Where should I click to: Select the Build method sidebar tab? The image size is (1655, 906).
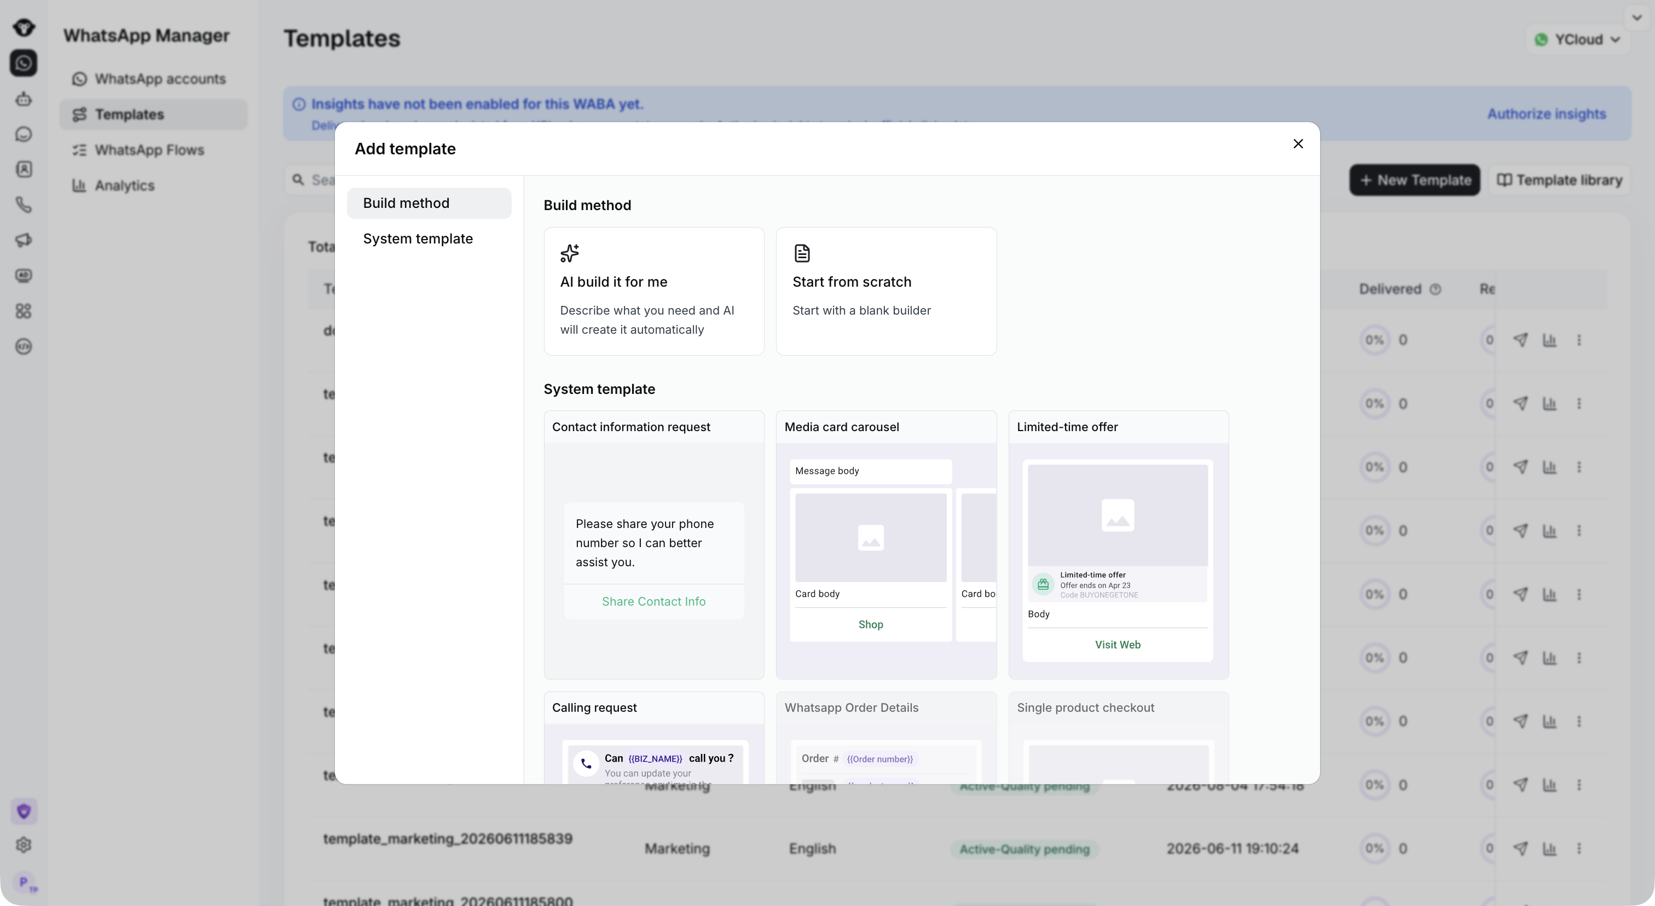pyautogui.click(x=429, y=203)
